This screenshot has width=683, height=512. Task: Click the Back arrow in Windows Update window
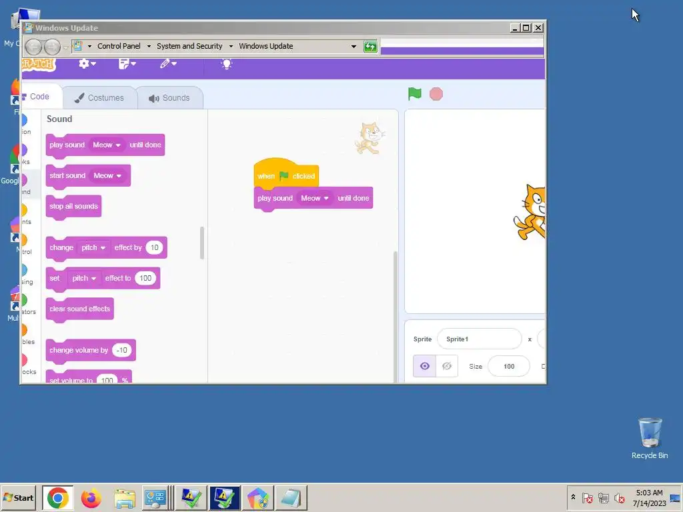coord(33,47)
